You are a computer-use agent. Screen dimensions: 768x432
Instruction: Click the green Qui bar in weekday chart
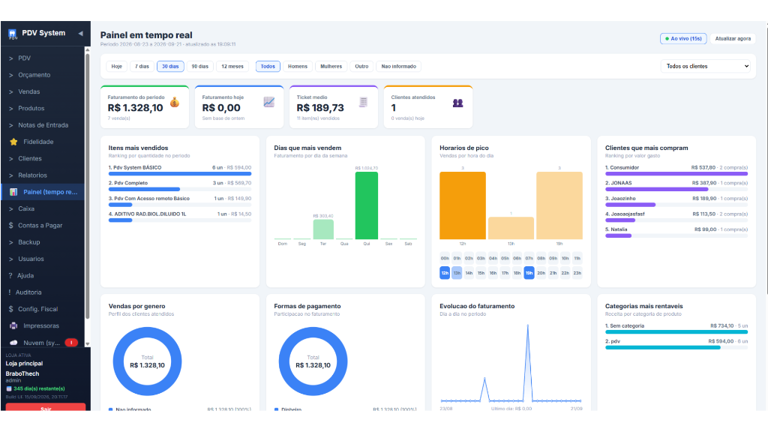tap(366, 205)
